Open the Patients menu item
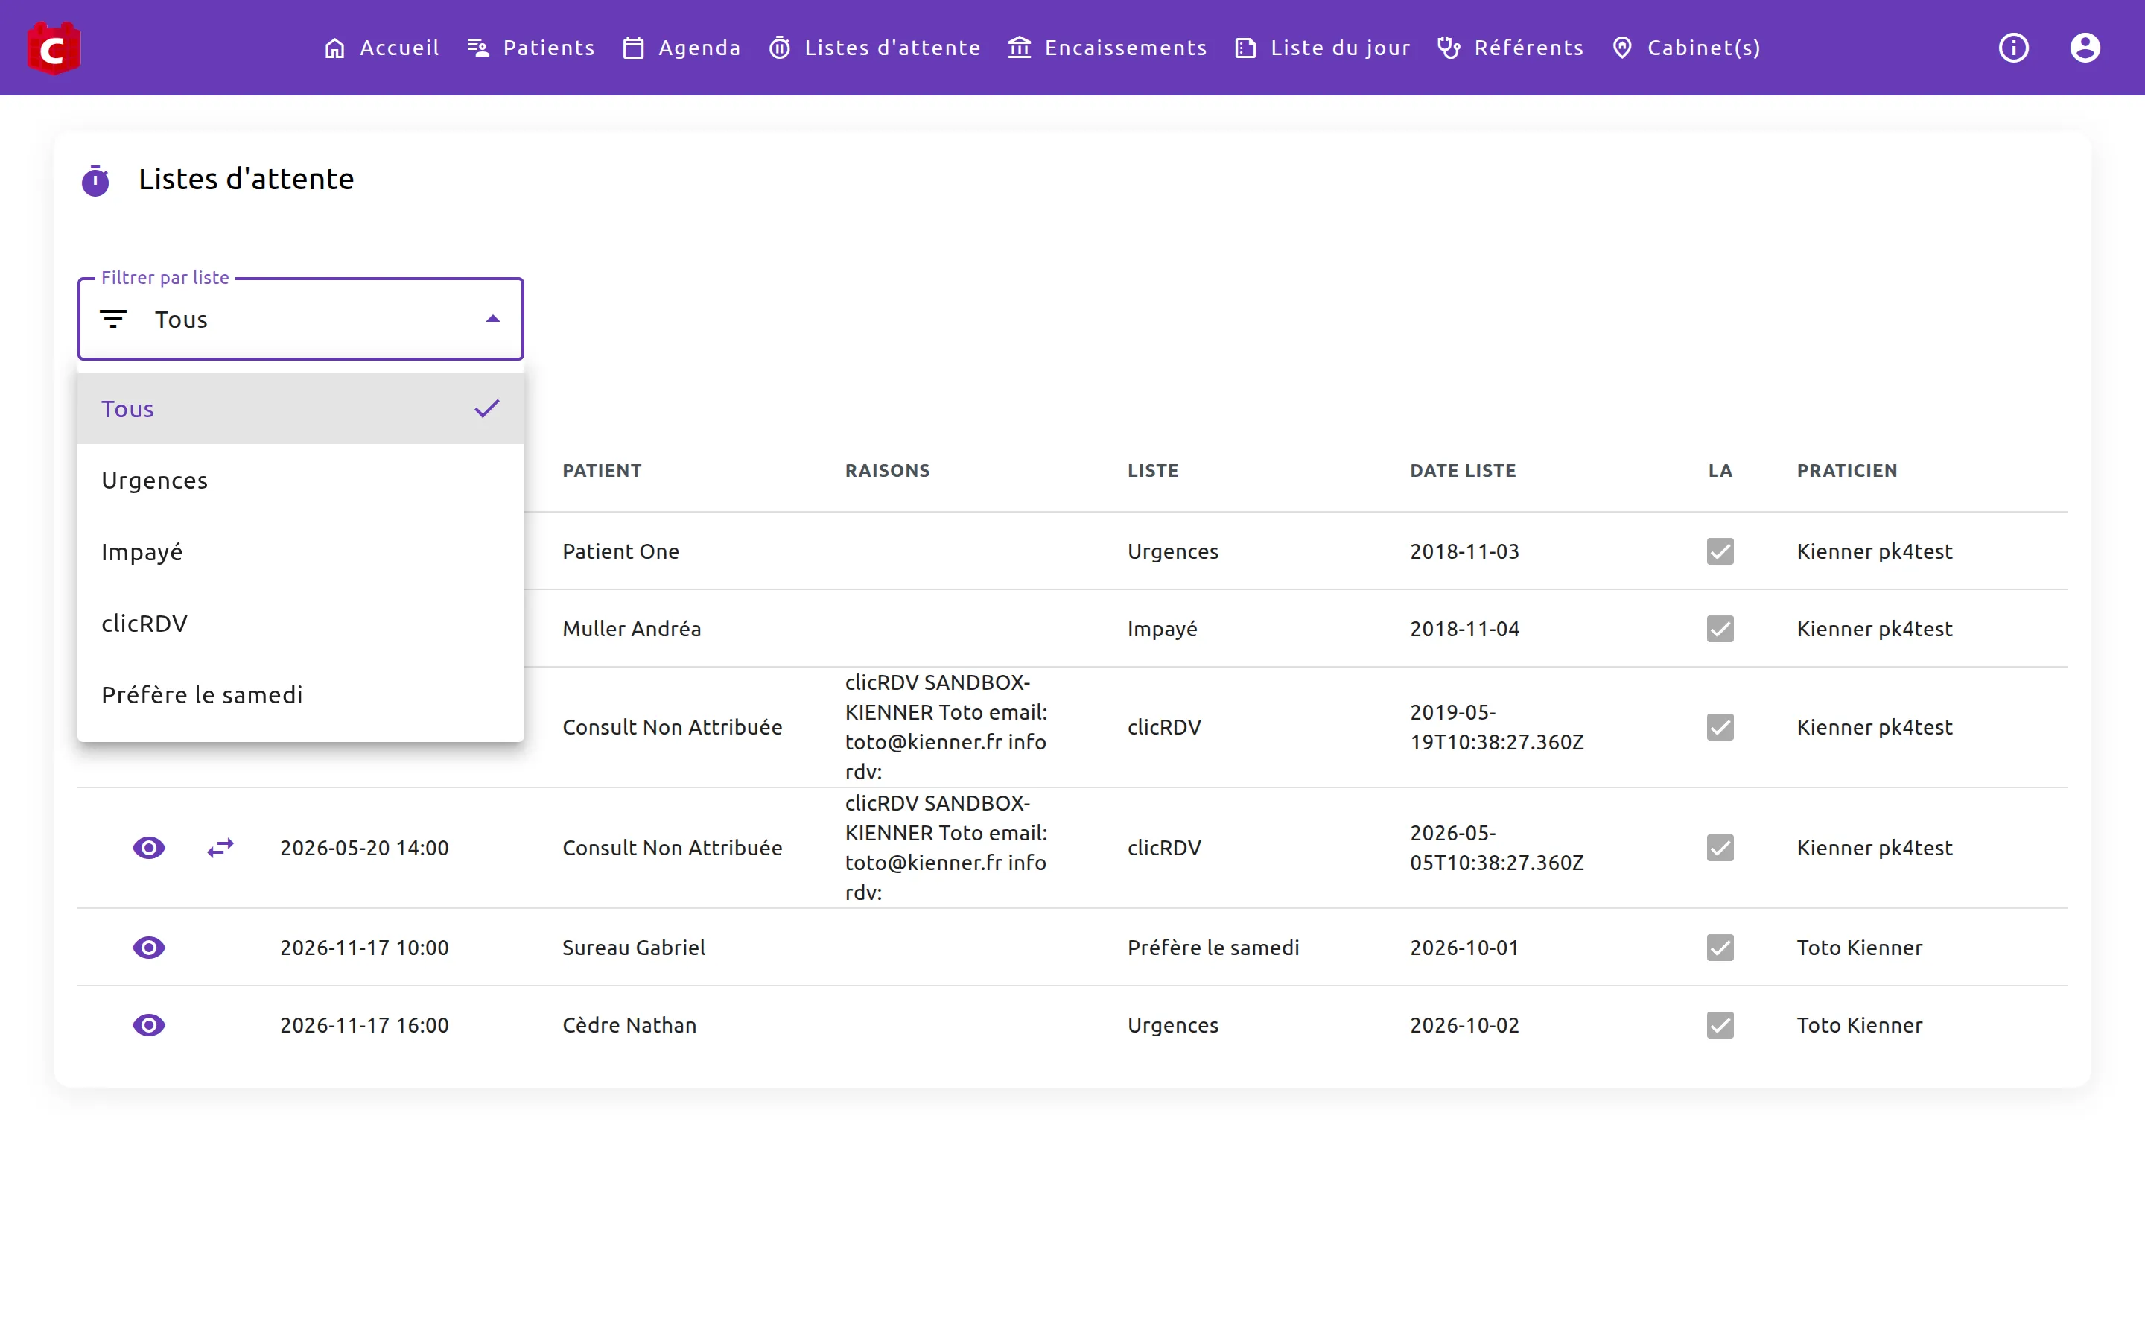Screen dimensions: 2145x1341 (531, 48)
